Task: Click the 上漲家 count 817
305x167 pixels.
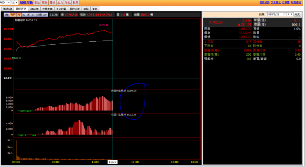Action: tap(249, 42)
